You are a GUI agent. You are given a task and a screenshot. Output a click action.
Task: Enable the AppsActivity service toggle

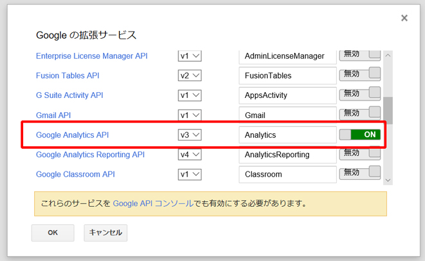(x=360, y=94)
